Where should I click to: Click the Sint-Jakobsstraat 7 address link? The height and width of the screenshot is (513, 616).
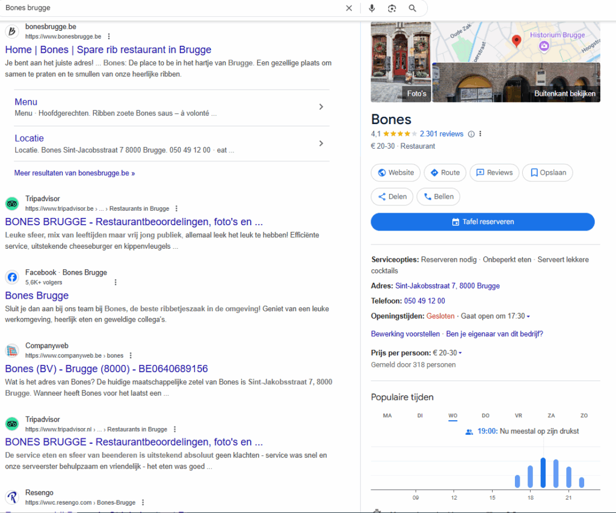(448, 286)
